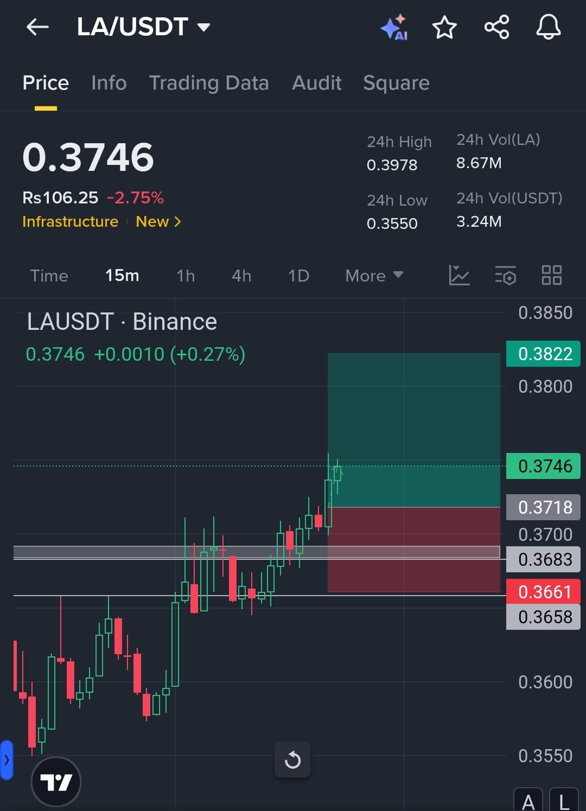Tap the large 0.3746 last price
The width and height of the screenshot is (586, 811).
pyautogui.click(x=88, y=157)
